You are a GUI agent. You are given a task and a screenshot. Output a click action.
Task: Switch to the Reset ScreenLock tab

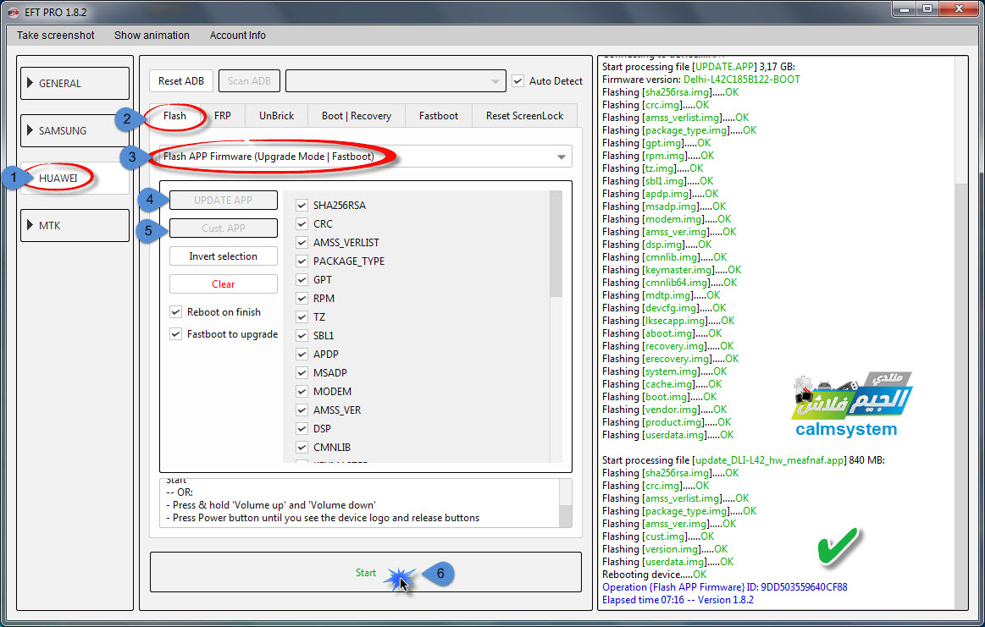524,115
